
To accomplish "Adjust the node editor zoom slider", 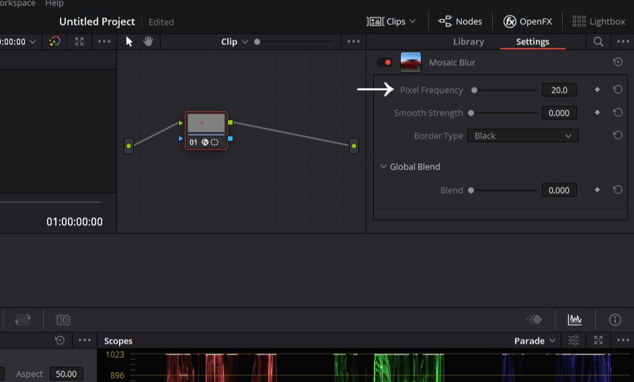I will point(294,41).
